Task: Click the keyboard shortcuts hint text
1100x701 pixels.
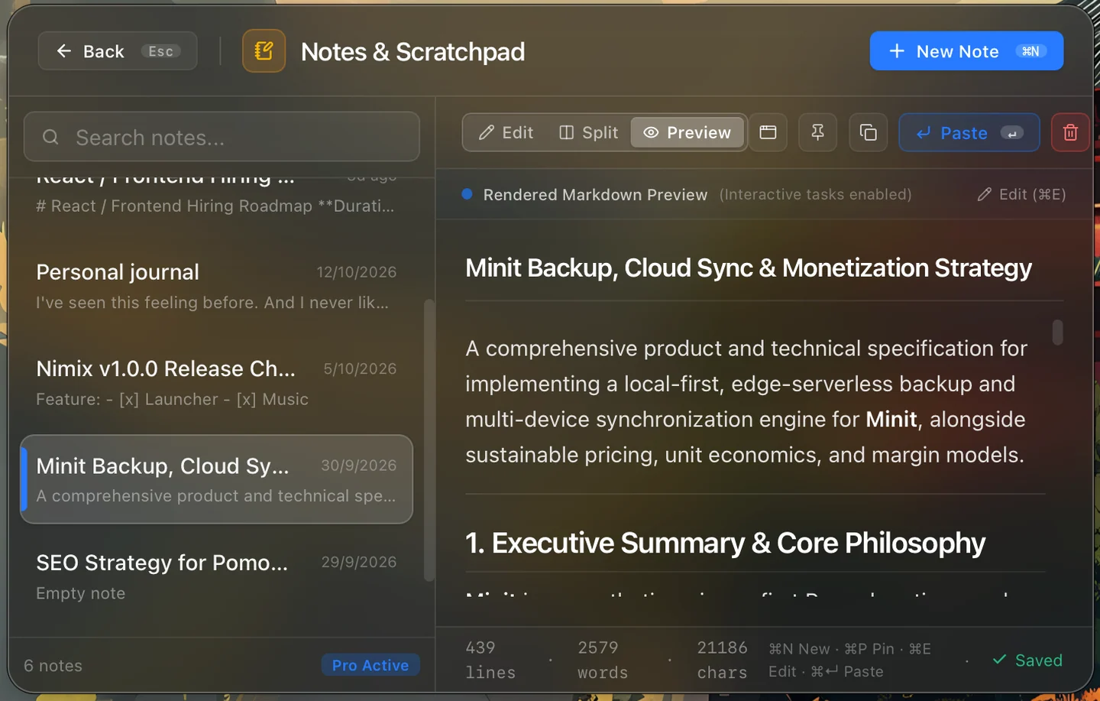Action: coord(849,660)
